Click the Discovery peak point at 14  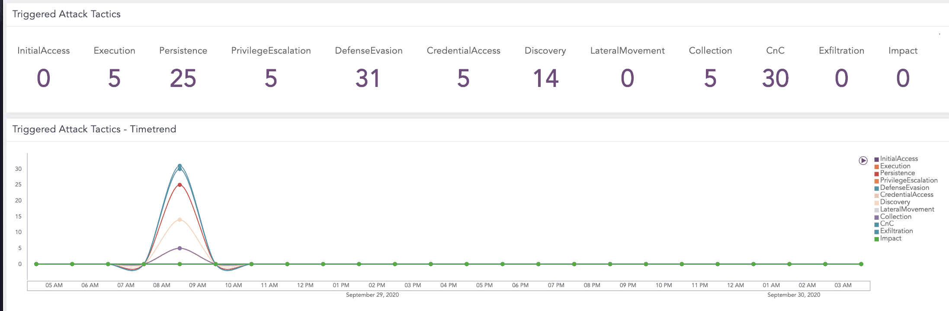pyautogui.click(x=180, y=220)
